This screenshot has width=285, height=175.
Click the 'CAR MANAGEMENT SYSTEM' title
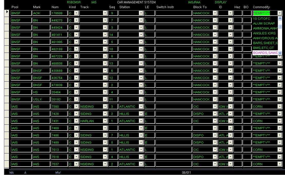click(137, 2)
